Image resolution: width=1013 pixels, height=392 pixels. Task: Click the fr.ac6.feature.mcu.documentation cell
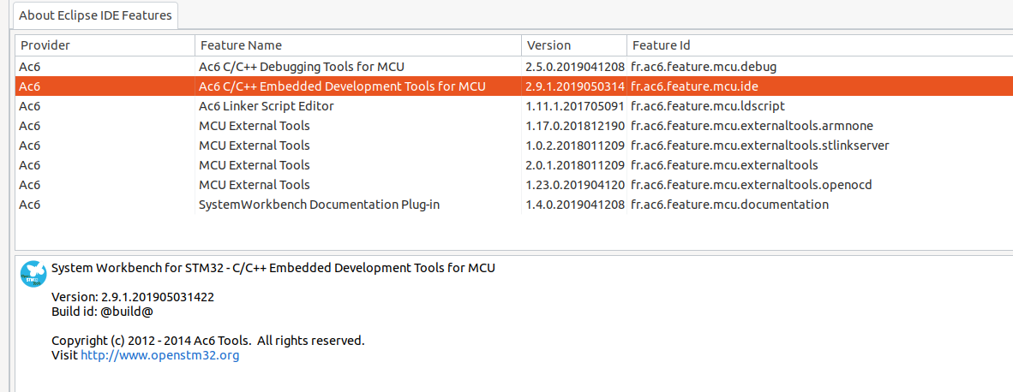[x=729, y=205]
